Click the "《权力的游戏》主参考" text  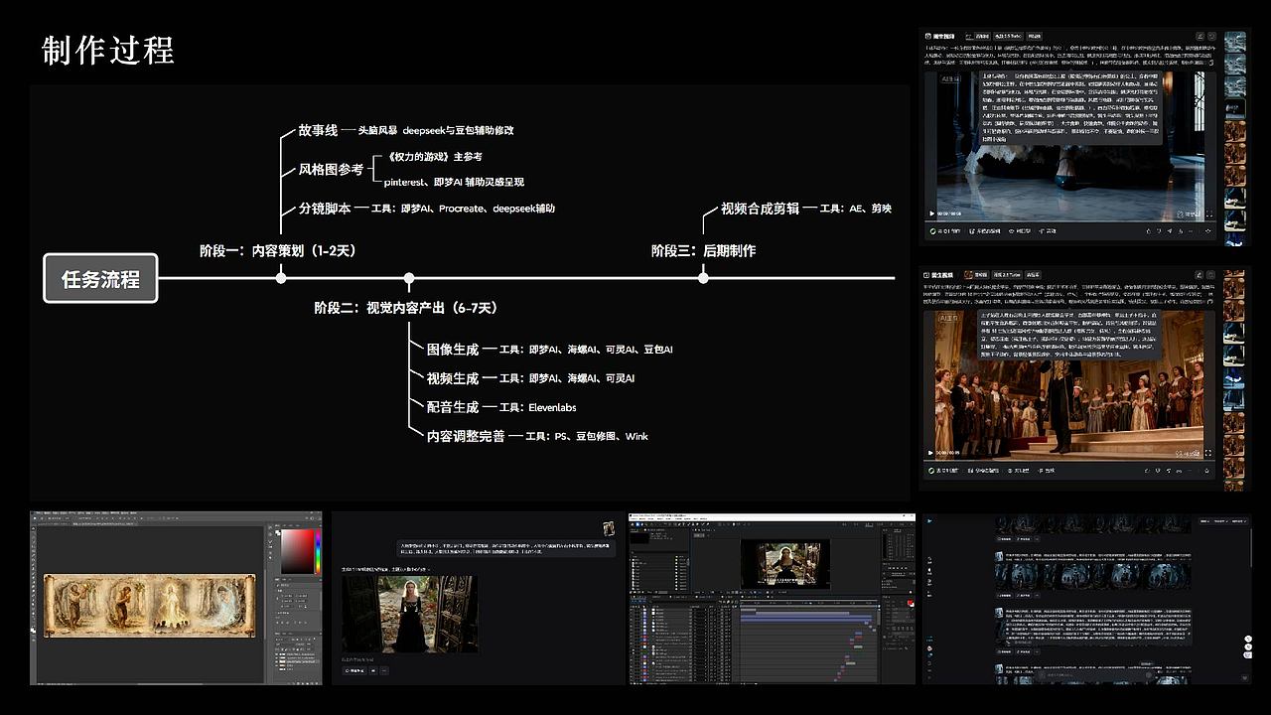[436, 156]
